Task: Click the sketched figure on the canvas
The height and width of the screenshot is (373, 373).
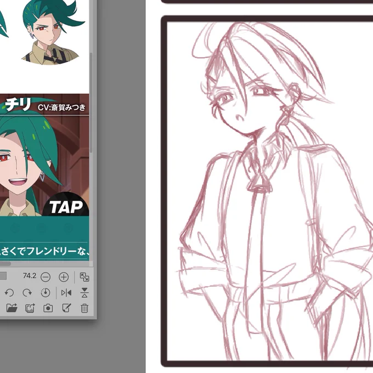Action: 274,190
